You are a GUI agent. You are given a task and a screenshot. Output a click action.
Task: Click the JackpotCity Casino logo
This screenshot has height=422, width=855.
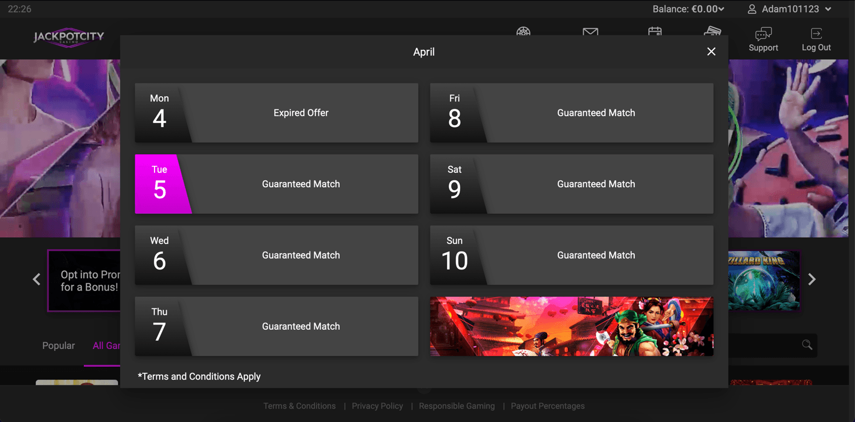[69, 37]
